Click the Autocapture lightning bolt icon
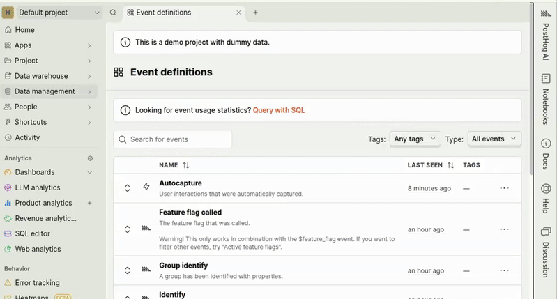This screenshot has height=299, width=557. (146, 187)
